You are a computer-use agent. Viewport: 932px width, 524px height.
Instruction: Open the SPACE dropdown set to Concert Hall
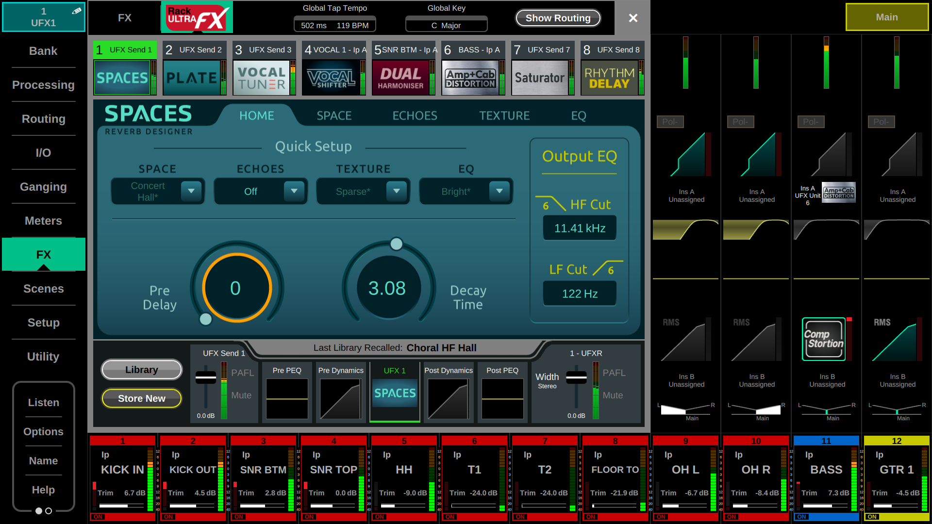click(x=157, y=191)
